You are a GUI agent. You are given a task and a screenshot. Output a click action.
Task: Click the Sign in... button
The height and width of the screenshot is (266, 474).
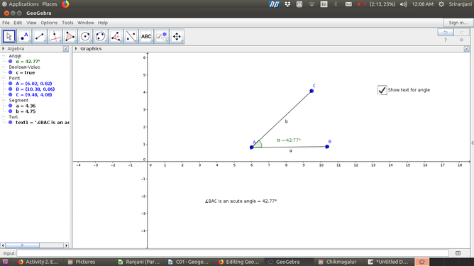coord(458,23)
